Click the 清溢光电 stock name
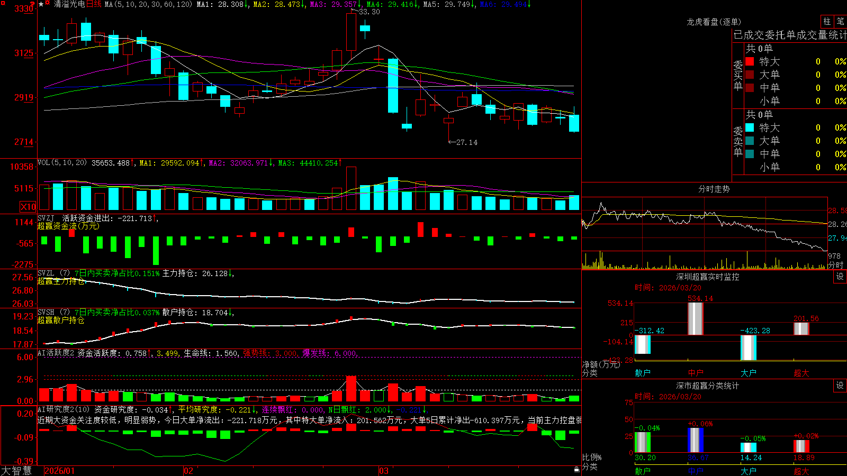 [69, 4]
